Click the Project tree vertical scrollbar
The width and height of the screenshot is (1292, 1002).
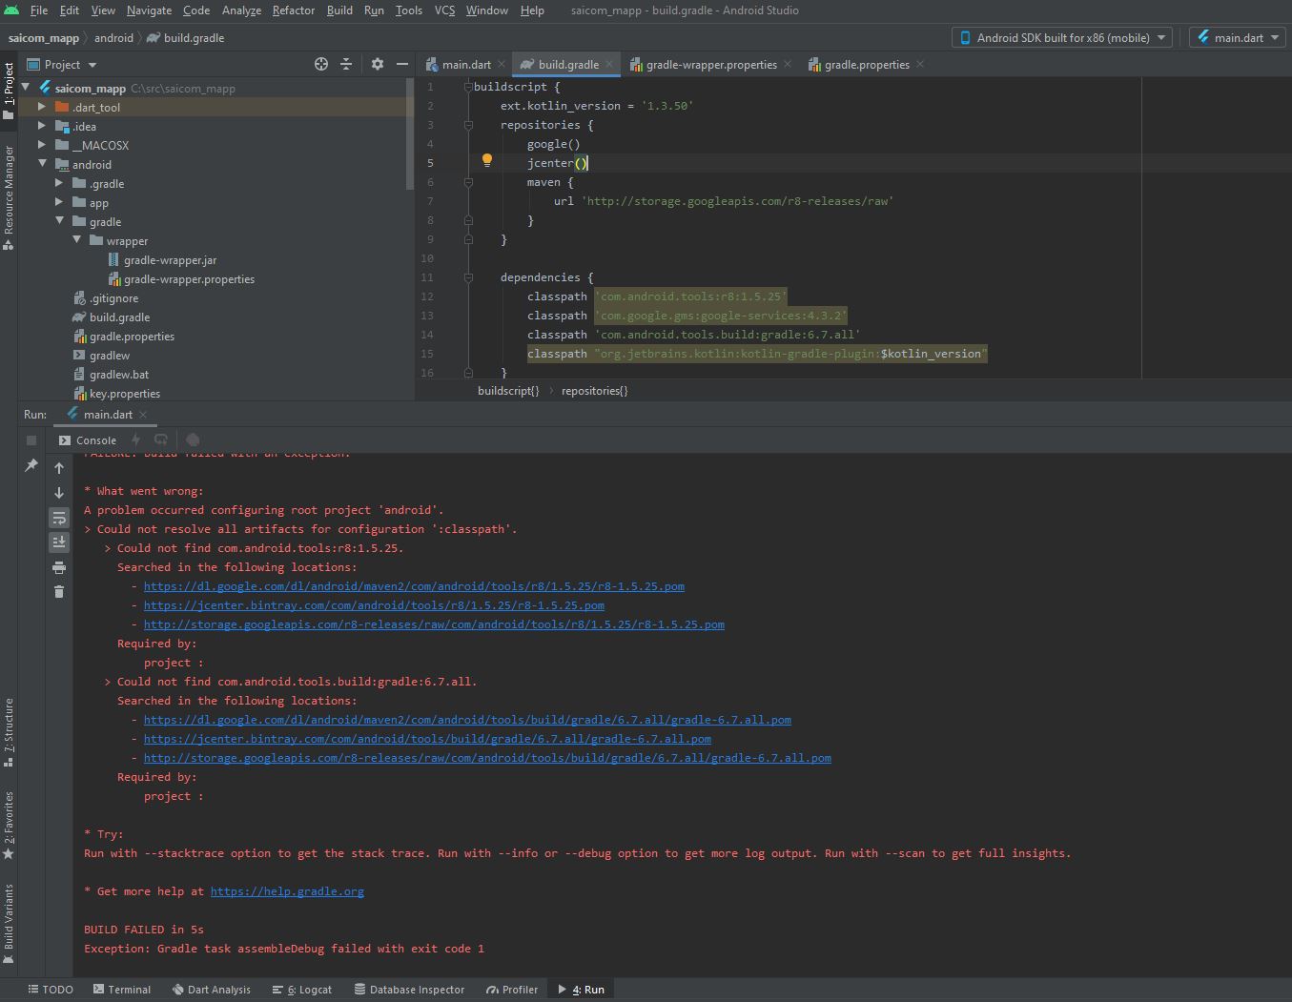pyautogui.click(x=411, y=133)
